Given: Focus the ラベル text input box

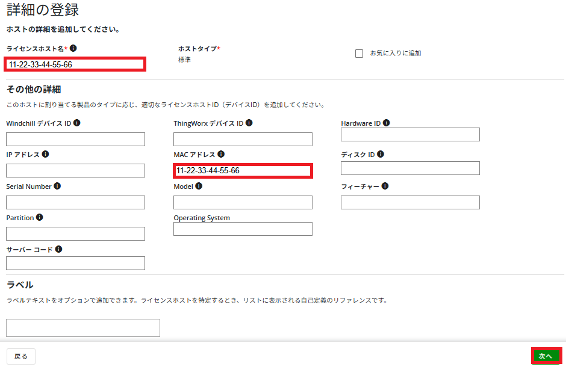Looking at the screenshot, I should [x=83, y=328].
